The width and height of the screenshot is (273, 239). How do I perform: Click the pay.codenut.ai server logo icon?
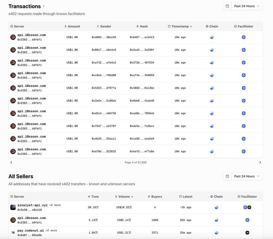click(x=13, y=233)
